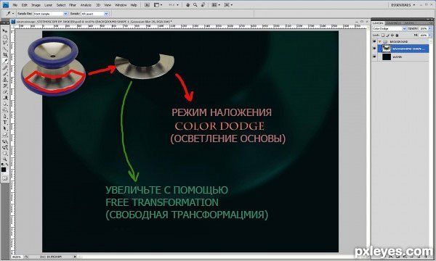Collapse the BACKGROUND group triangle
Screen dimensions: 436x261
click(x=379, y=41)
